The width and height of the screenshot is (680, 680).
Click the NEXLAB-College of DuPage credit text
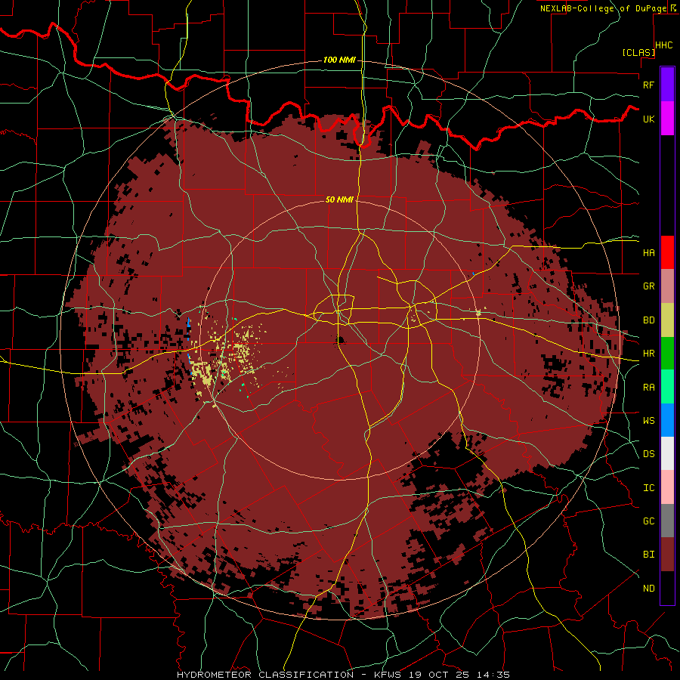[603, 8]
